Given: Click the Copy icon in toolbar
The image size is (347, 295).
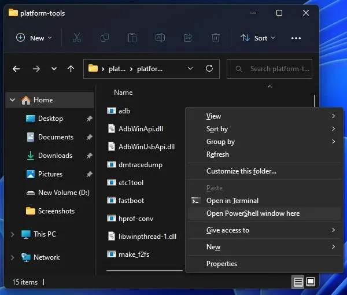Looking at the screenshot, I should point(105,38).
